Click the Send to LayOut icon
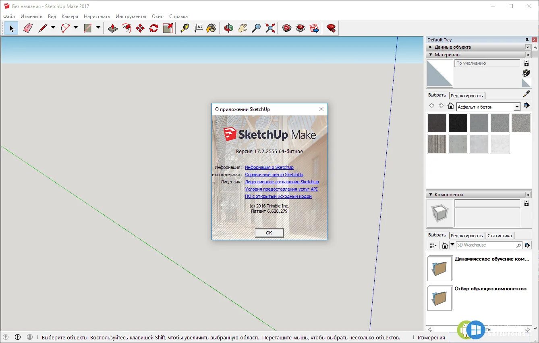539x343 pixels. click(x=314, y=28)
